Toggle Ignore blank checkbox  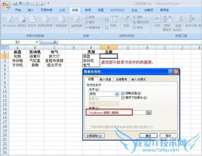point(123,93)
